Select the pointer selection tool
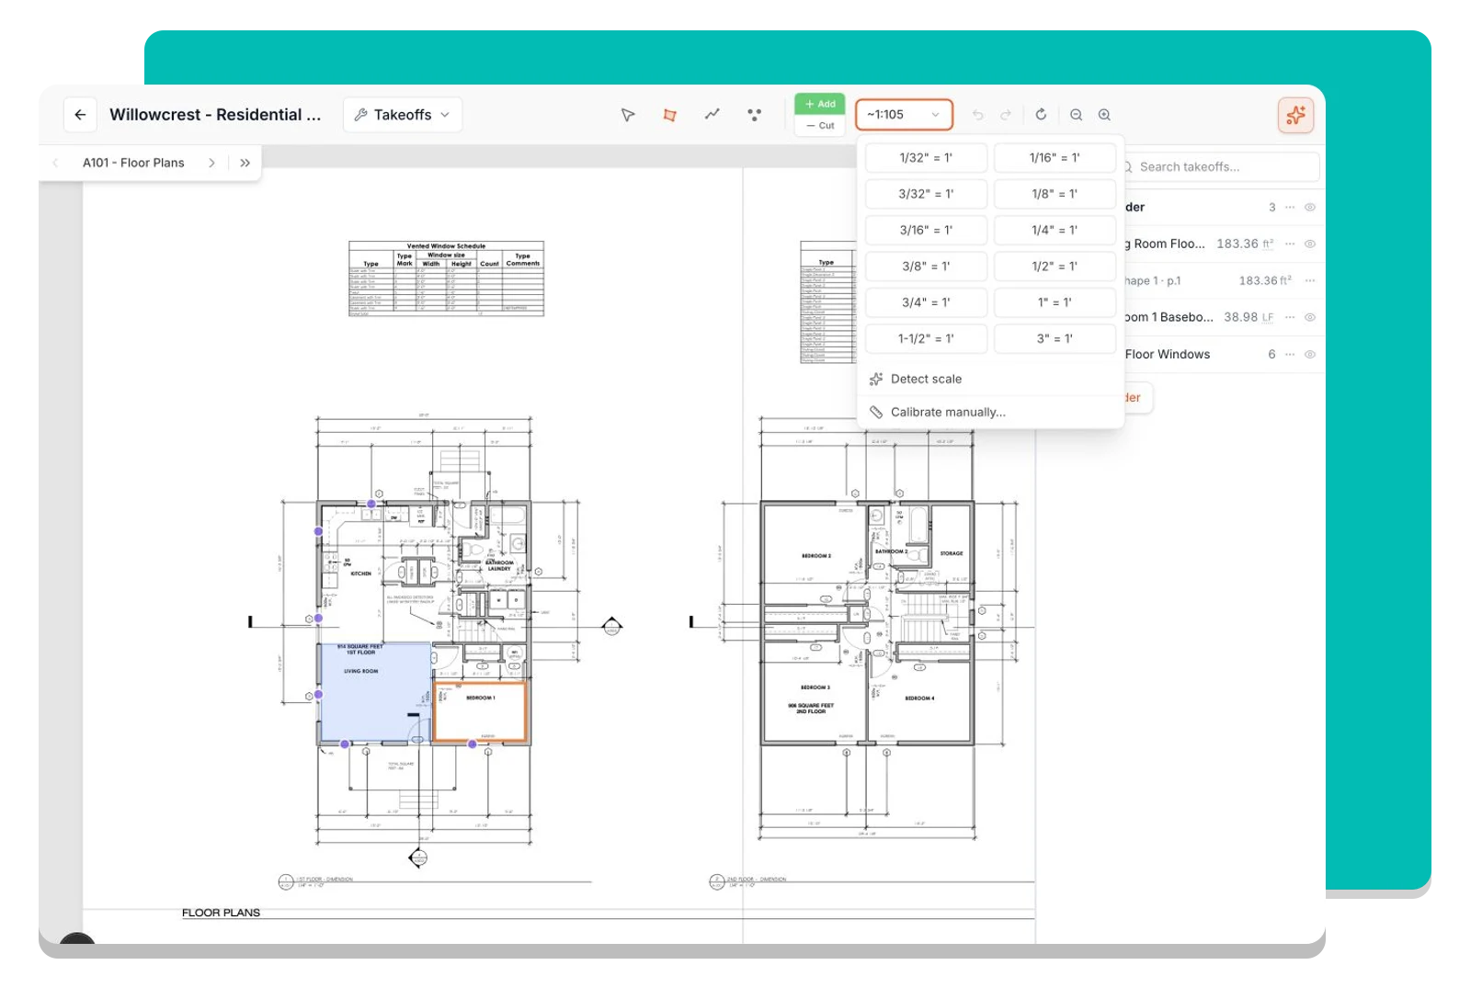Screen dimensions: 1471x988 click(628, 115)
